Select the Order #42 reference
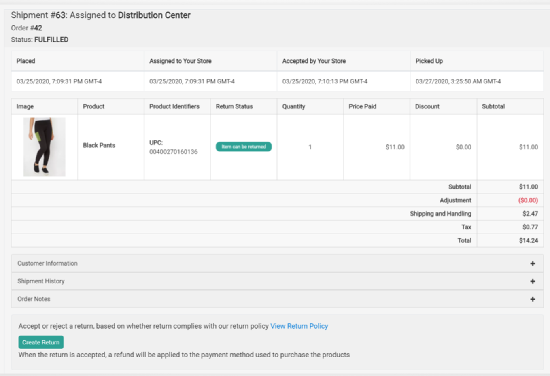The height and width of the screenshot is (376, 550). pyautogui.click(x=26, y=28)
